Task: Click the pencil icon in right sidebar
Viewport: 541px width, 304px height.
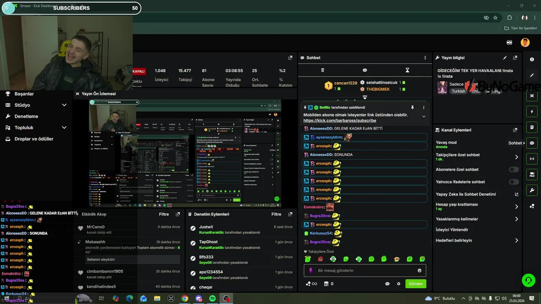Action: [532, 75]
